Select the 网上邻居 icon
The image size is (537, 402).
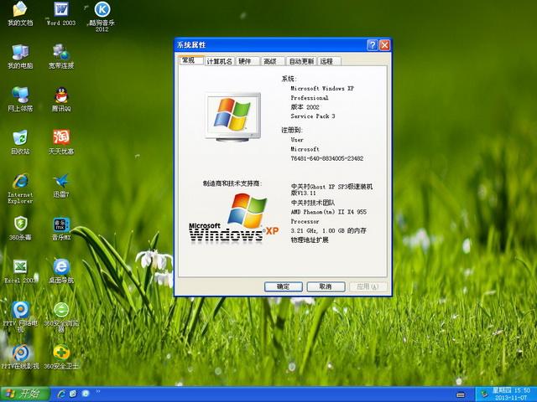click(x=20, y=100)
